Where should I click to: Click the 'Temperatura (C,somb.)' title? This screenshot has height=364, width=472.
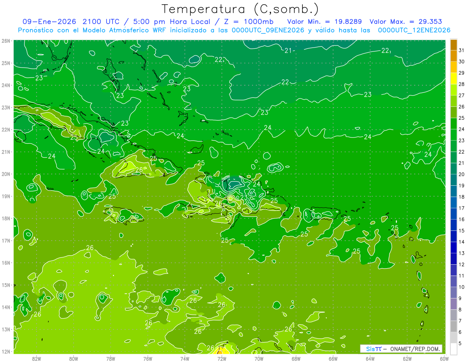point(240,9)
